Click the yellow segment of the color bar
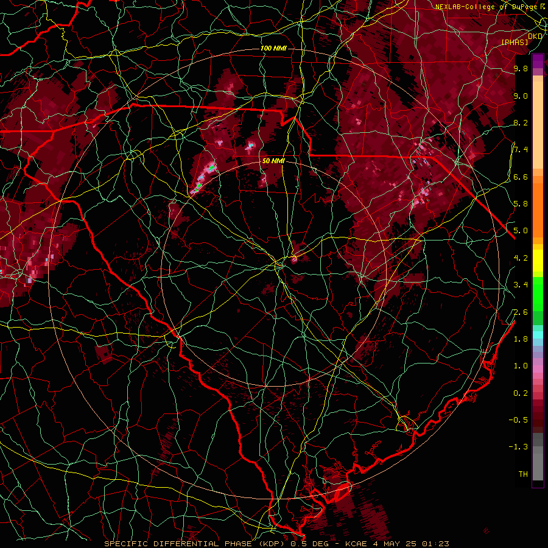 pos(538,261)
